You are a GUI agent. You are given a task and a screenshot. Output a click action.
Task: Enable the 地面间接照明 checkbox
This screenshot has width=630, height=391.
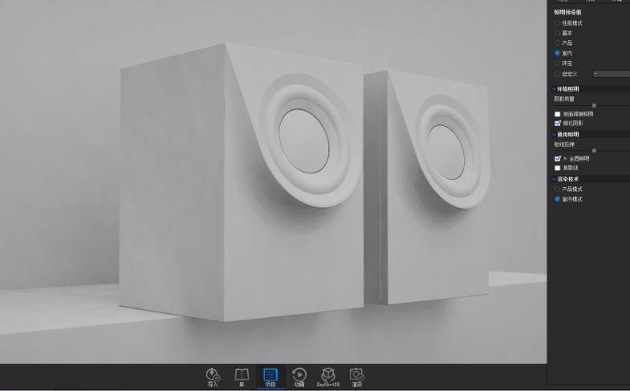pyautogui.click(x=558, y=114)
